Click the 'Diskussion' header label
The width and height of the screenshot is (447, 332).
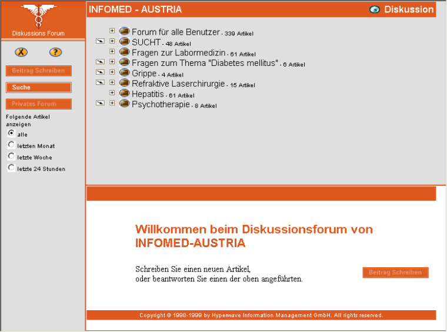pos(409,9)
